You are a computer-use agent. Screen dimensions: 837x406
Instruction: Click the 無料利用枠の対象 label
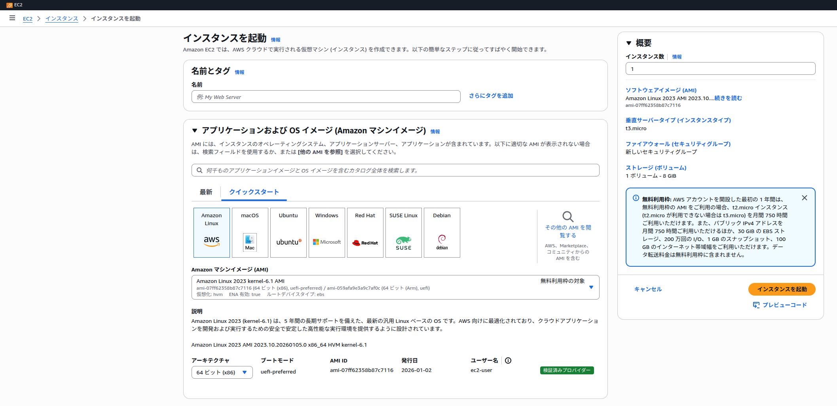click(x=562, y=281)
